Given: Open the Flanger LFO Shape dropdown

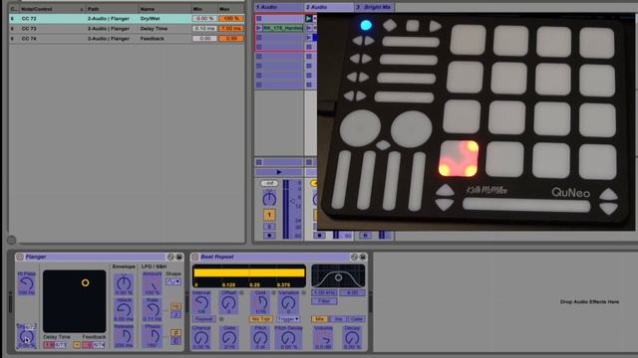Looking at the screenshot, I should pyautogui.click(x=173, y=281).
